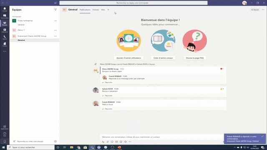This screenshot has height=150, width=267.
Task: Open more options for Toute l'entreprise team
Action: [55, 21]
